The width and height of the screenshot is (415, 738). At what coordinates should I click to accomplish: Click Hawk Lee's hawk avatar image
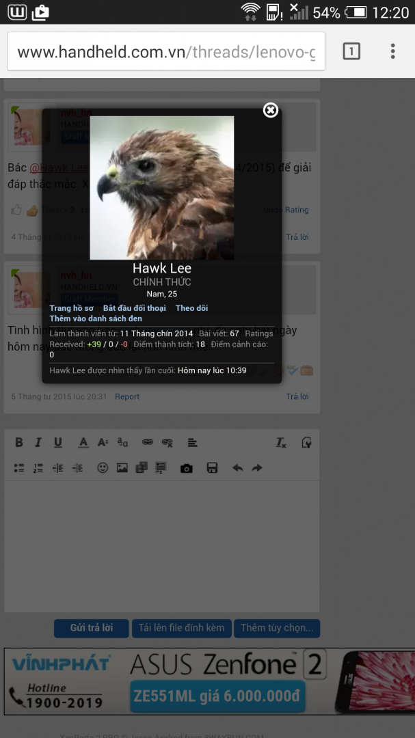[161, 188]
